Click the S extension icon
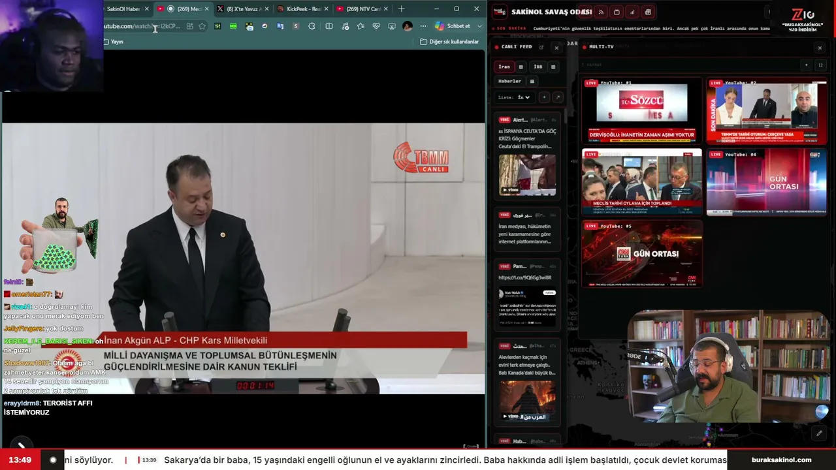The width and height of the screenshot is (836, 470). 296,26
